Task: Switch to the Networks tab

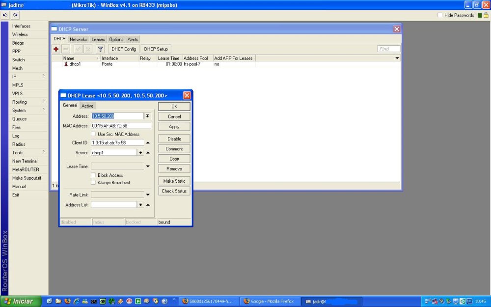Action: pyautogui.click(x=78, y=39)
